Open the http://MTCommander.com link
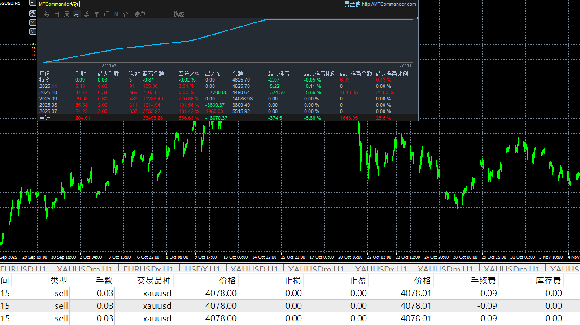Screen dimensions: 580x325 click(389, 4)
